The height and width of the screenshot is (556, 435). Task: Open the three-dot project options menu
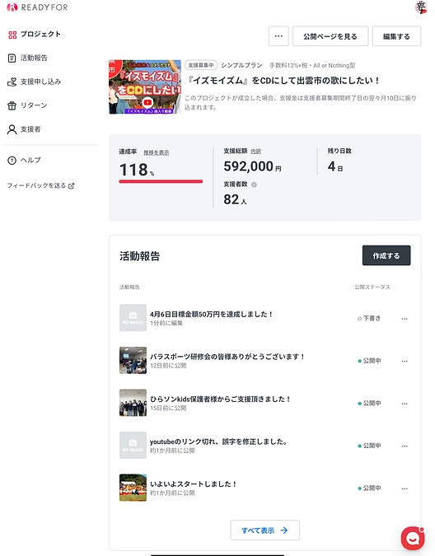tap(278, 36)
